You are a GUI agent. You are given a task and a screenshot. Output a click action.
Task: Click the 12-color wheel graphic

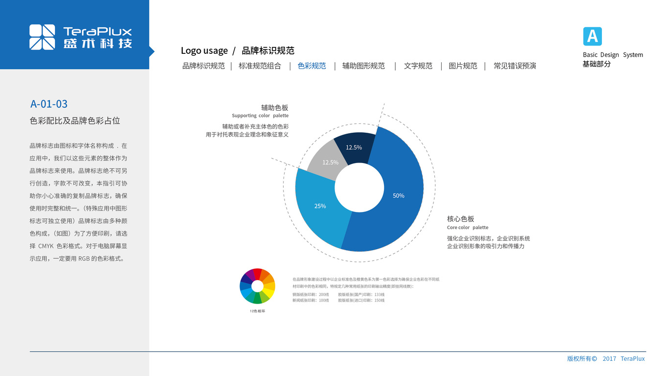[x=257, y=286]
